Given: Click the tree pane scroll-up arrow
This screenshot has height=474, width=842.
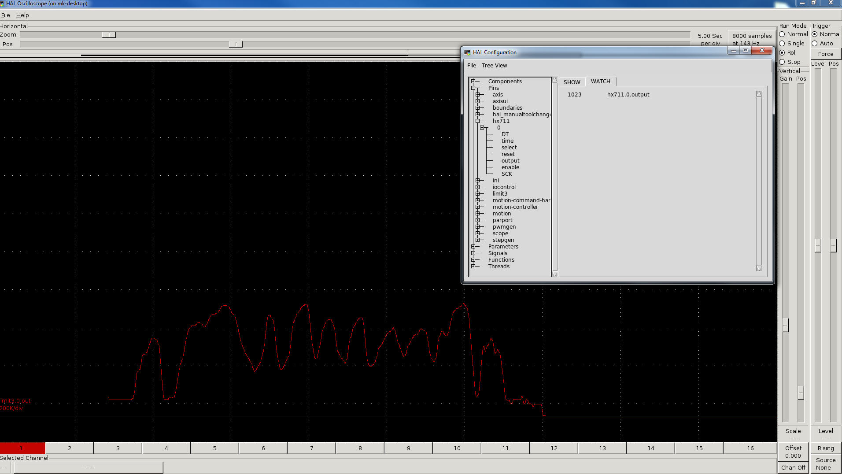Looking at the screenshot, I should pos(555,81).
